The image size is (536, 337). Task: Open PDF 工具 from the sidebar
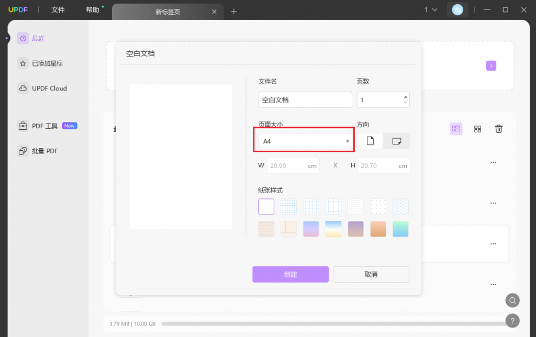coord(44,126)
